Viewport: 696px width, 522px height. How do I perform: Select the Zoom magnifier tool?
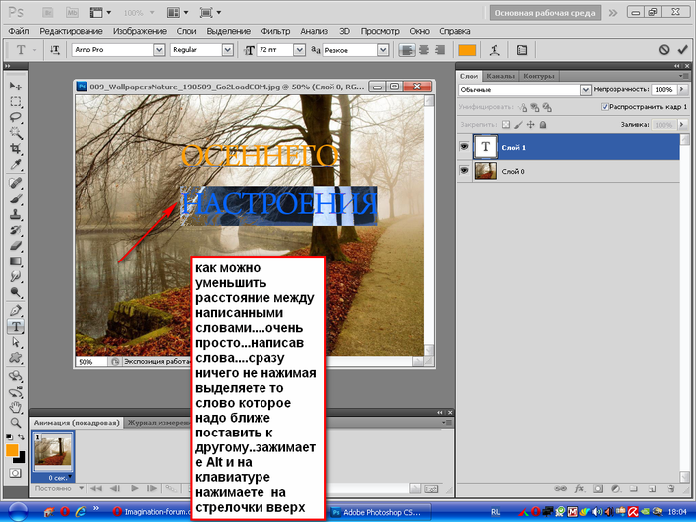tap(16, 423)
